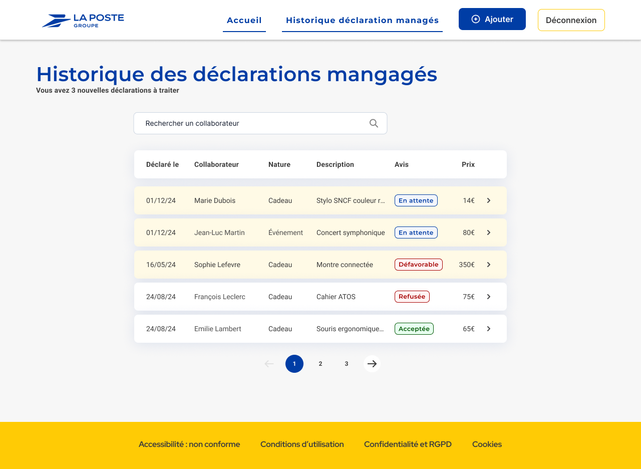Select the François Leclerc name cell
This screenshot has width=641, height=469.
pyautogui.click(x=220, y=297)
